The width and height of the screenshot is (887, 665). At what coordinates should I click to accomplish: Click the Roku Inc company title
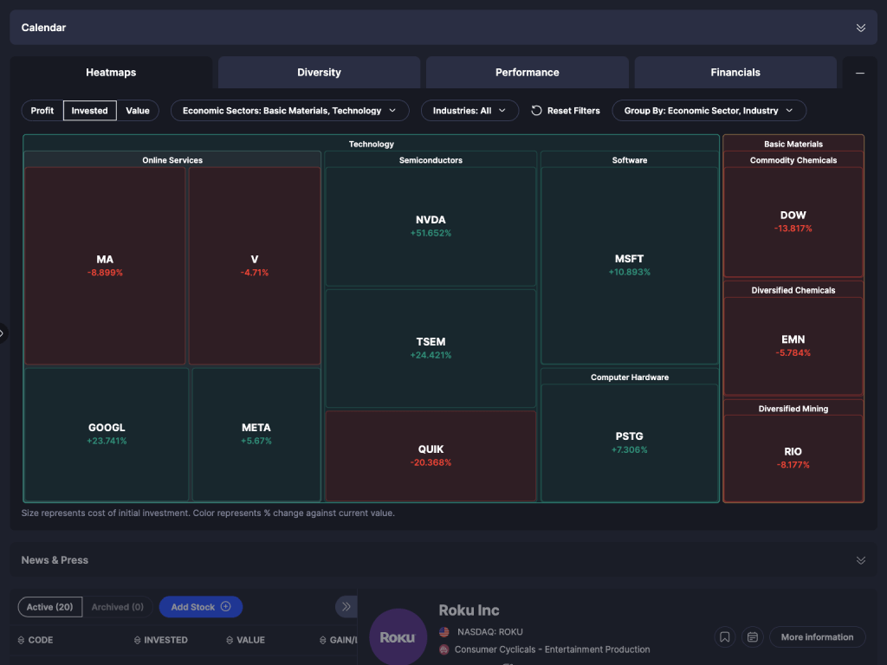pos(469,610)
